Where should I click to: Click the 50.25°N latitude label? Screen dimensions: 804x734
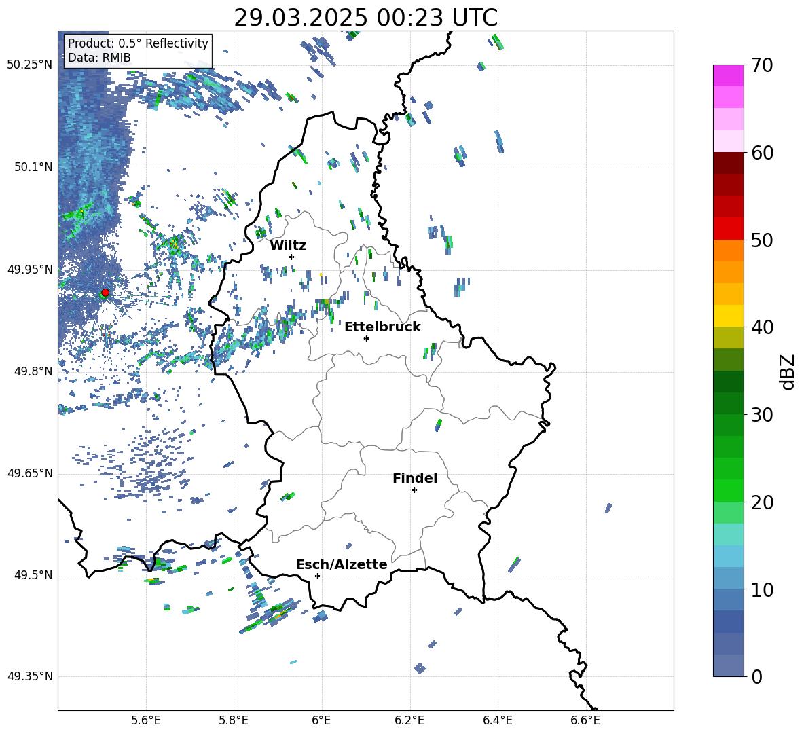30,65
